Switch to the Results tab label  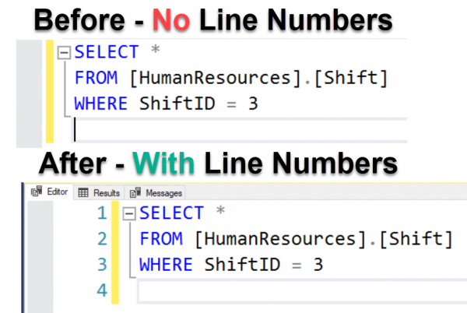(x=106, y=192)
